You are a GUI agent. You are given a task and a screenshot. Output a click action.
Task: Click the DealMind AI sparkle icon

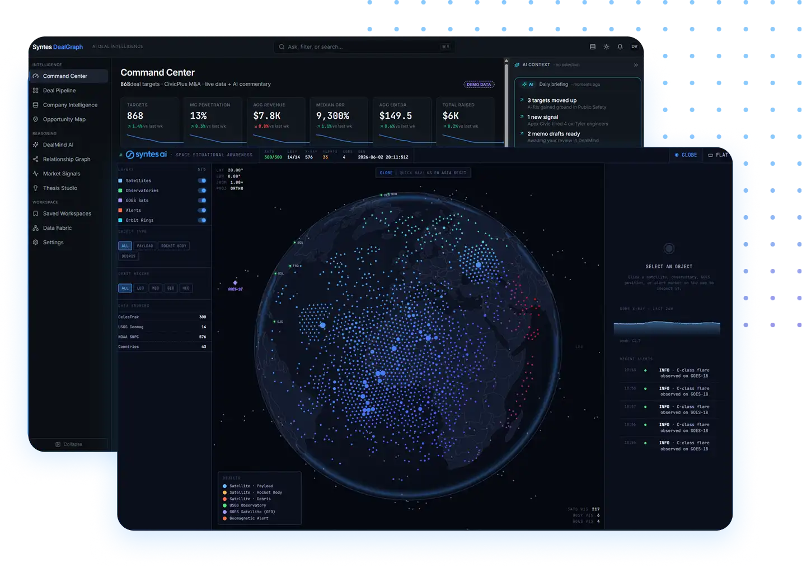36,145
